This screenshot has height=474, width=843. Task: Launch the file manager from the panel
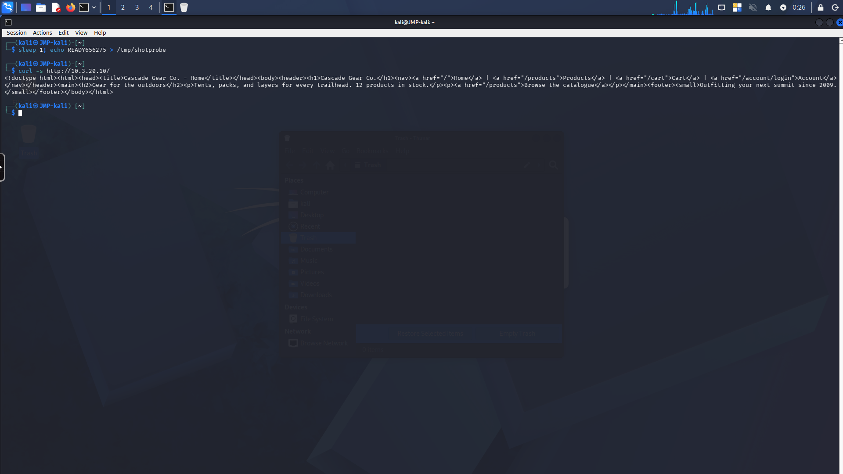click(41, 7)
